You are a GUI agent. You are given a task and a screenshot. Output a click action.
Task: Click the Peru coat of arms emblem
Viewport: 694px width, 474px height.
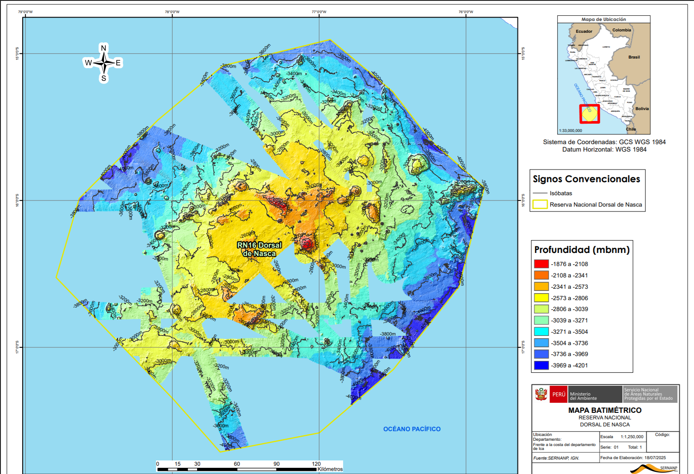tap(541, 394)
